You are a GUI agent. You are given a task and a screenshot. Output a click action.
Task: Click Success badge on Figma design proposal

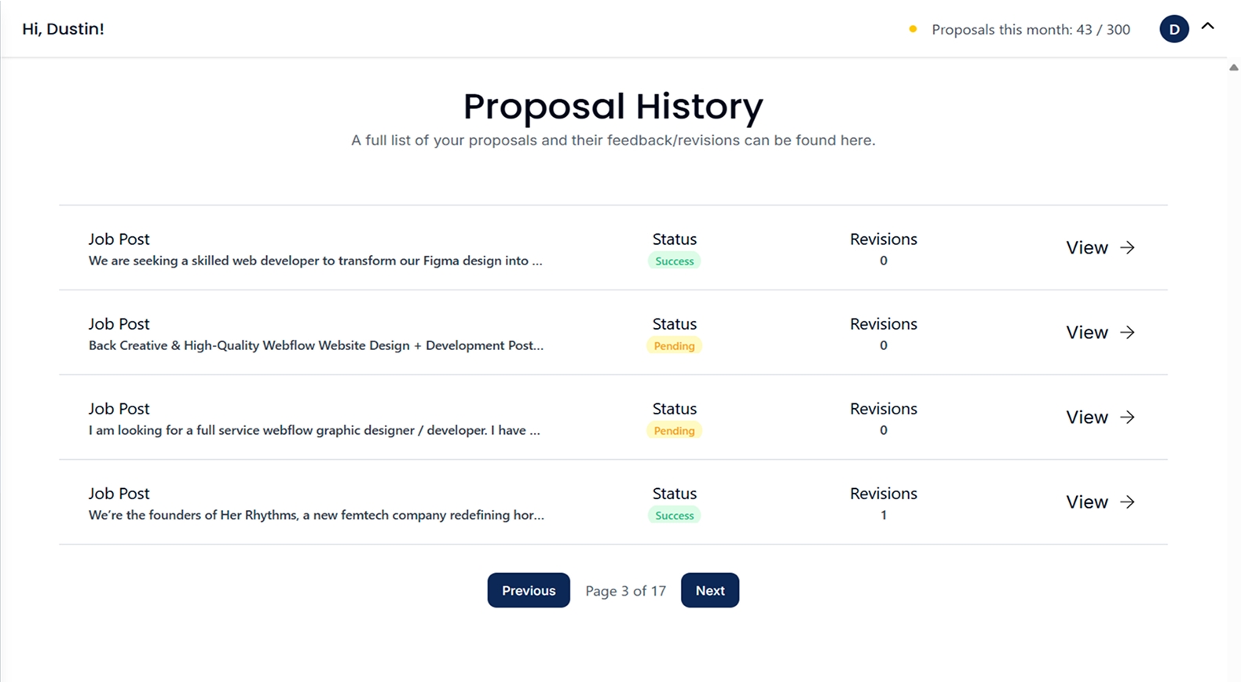674,261
